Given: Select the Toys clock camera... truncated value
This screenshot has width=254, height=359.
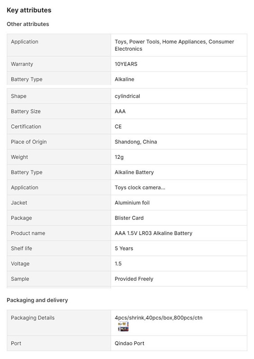Looking at the screenshot, I should coord(140,188).
